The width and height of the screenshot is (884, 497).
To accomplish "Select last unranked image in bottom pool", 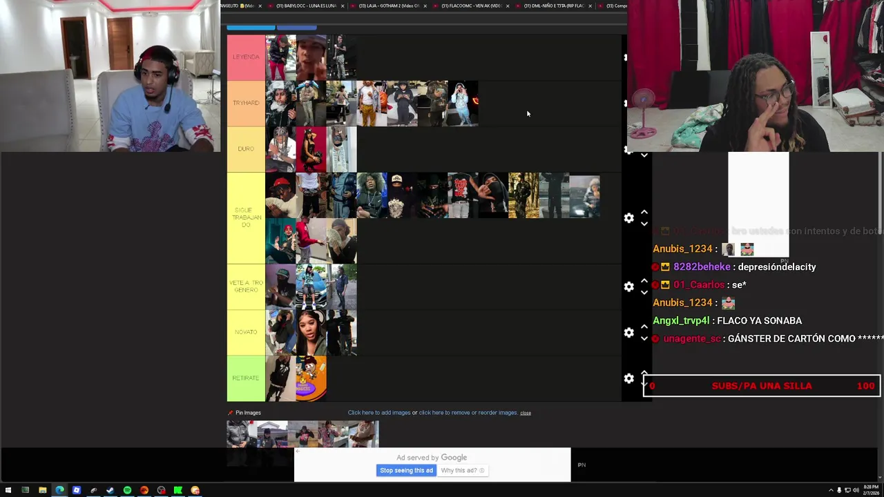I will [x=364, y=434].
